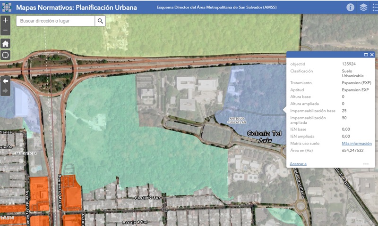Click the 'Colonia Tel Aviv' map label
The image size is (378, 226).
264,137
